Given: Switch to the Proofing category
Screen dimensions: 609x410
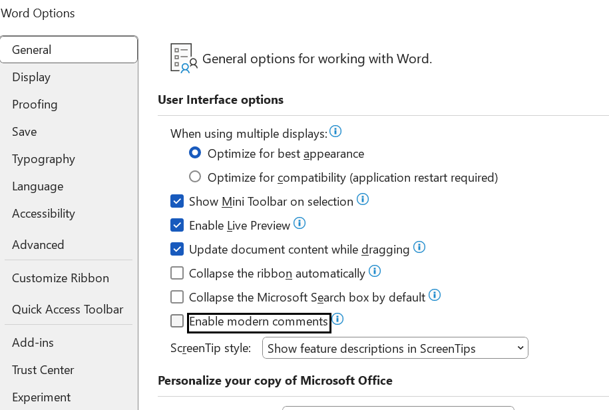Looking at the screenshot, I should coord(35,104).
